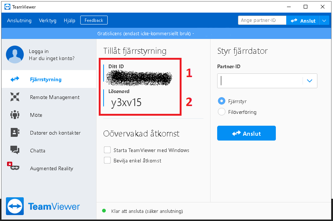Maximize the TeamViewer window
This screenshot has height=221, width=333.
[x=306, y=7]
